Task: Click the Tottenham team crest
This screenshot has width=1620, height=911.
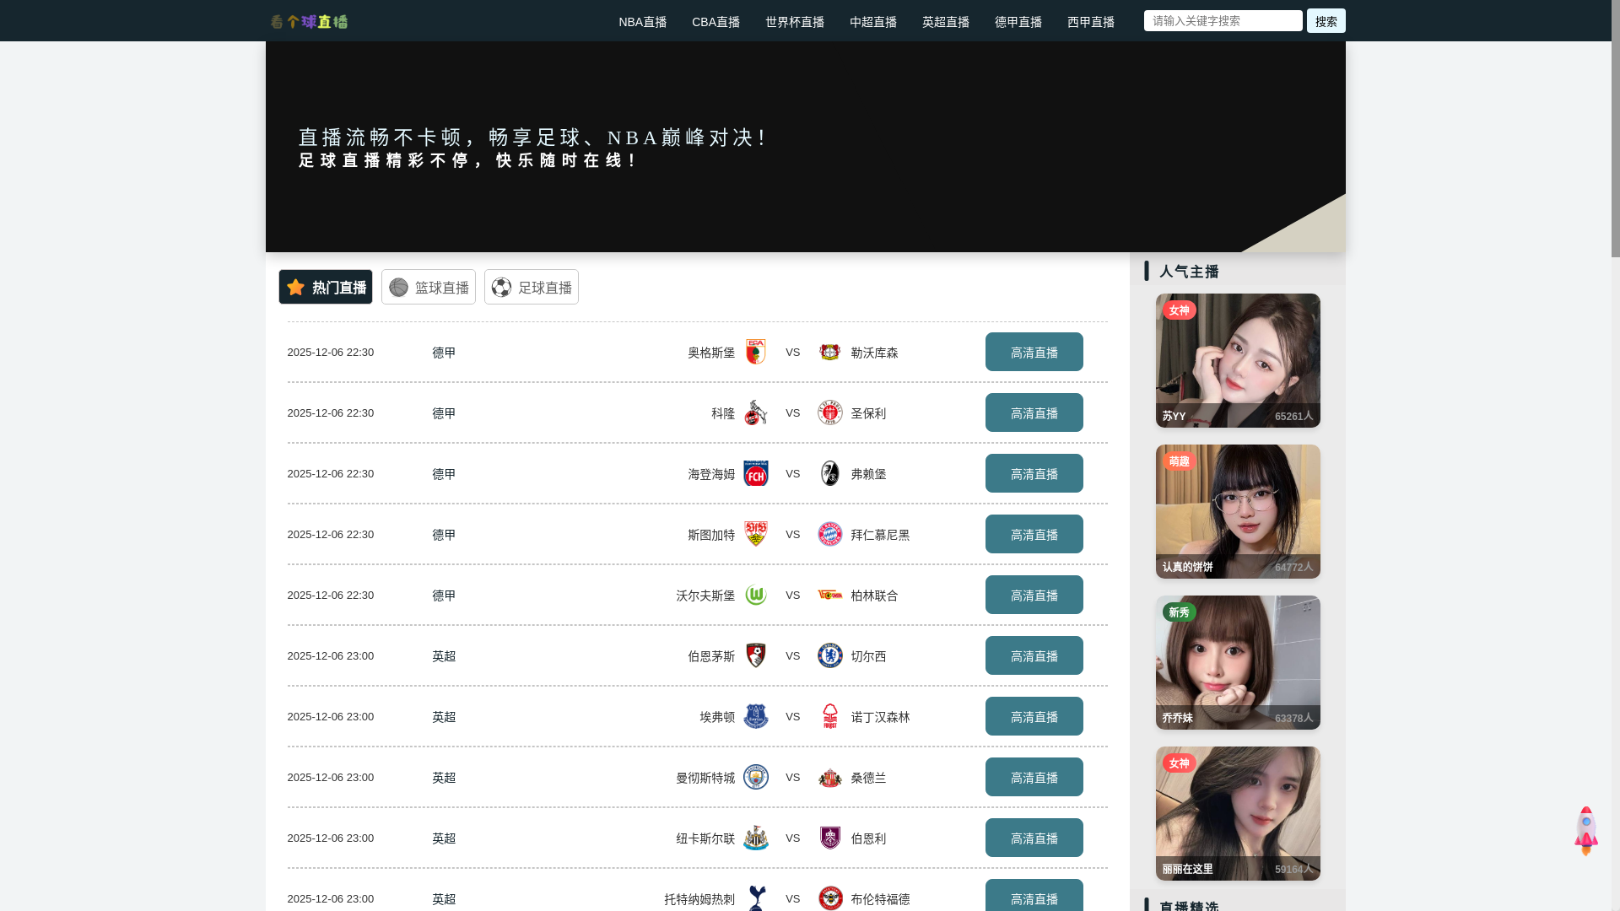Action: click(x=756, y=898)
